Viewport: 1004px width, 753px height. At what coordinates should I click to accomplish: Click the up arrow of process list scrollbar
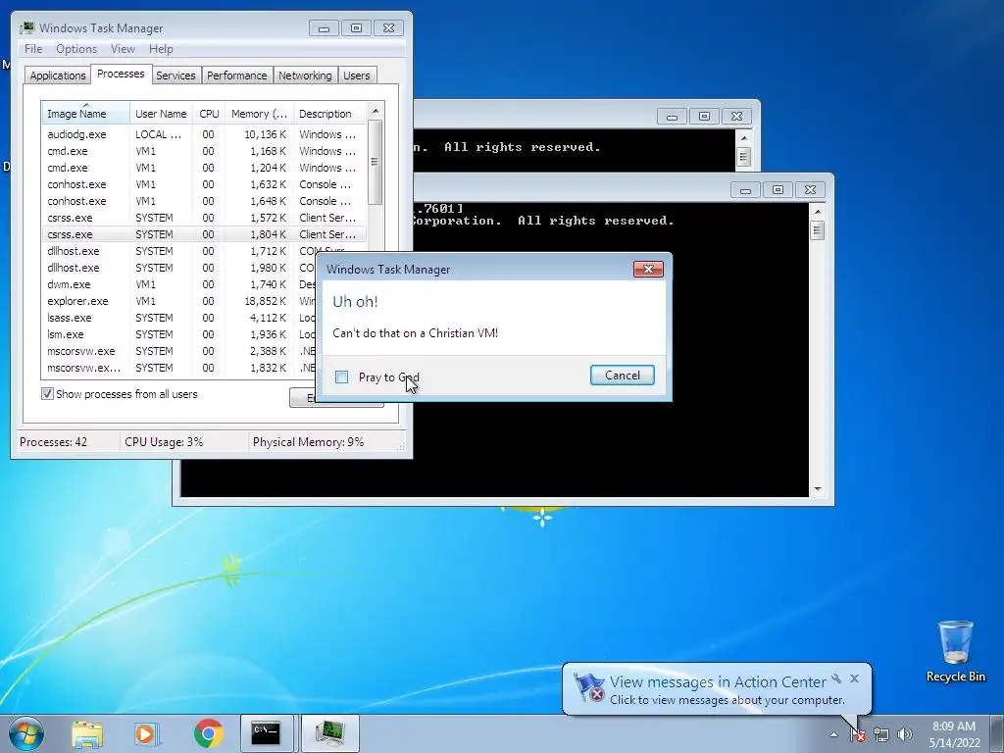tap(376, 111)
